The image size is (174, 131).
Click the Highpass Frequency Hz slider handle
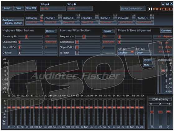tap(26, 37)
